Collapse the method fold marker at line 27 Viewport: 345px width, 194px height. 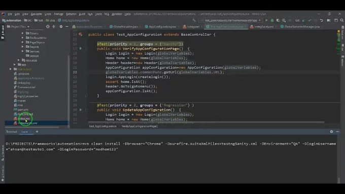pos(86,96)
